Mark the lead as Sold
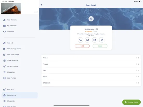Image resolution: width=143 pixels, height=107 pixels. pos(82,46)
